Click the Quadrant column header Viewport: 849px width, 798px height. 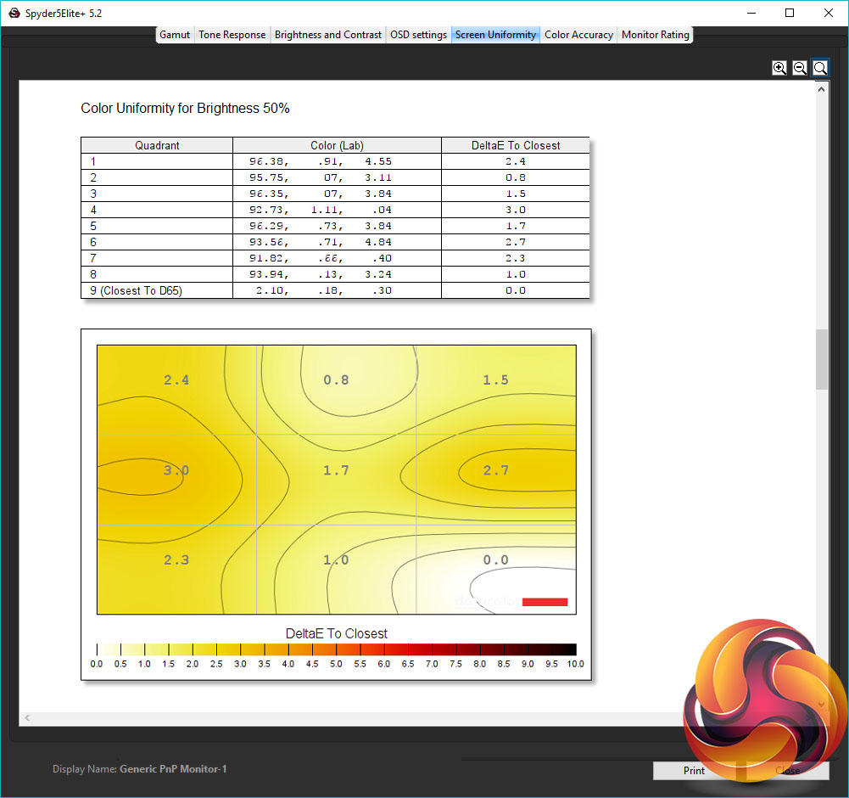coord(157,145)
